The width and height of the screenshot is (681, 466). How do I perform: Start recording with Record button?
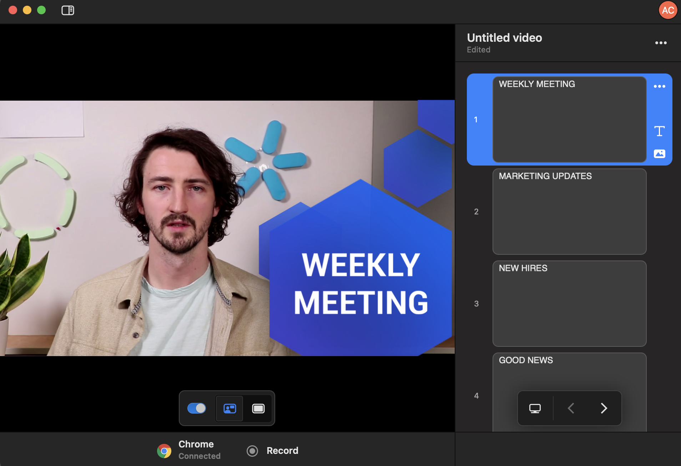(273, 451)
